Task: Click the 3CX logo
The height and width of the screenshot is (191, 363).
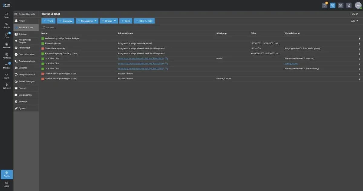Action: click(6, 5)
